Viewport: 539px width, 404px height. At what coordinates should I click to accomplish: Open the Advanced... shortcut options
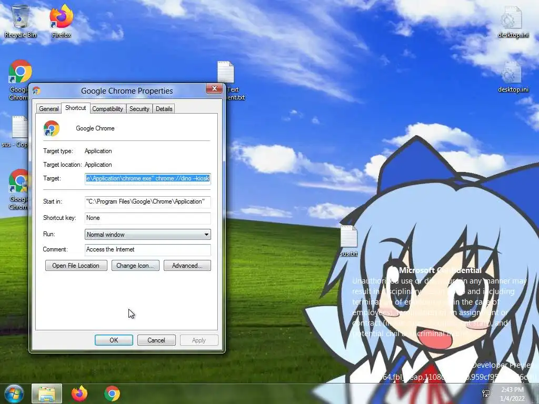[x=187, y=266]
